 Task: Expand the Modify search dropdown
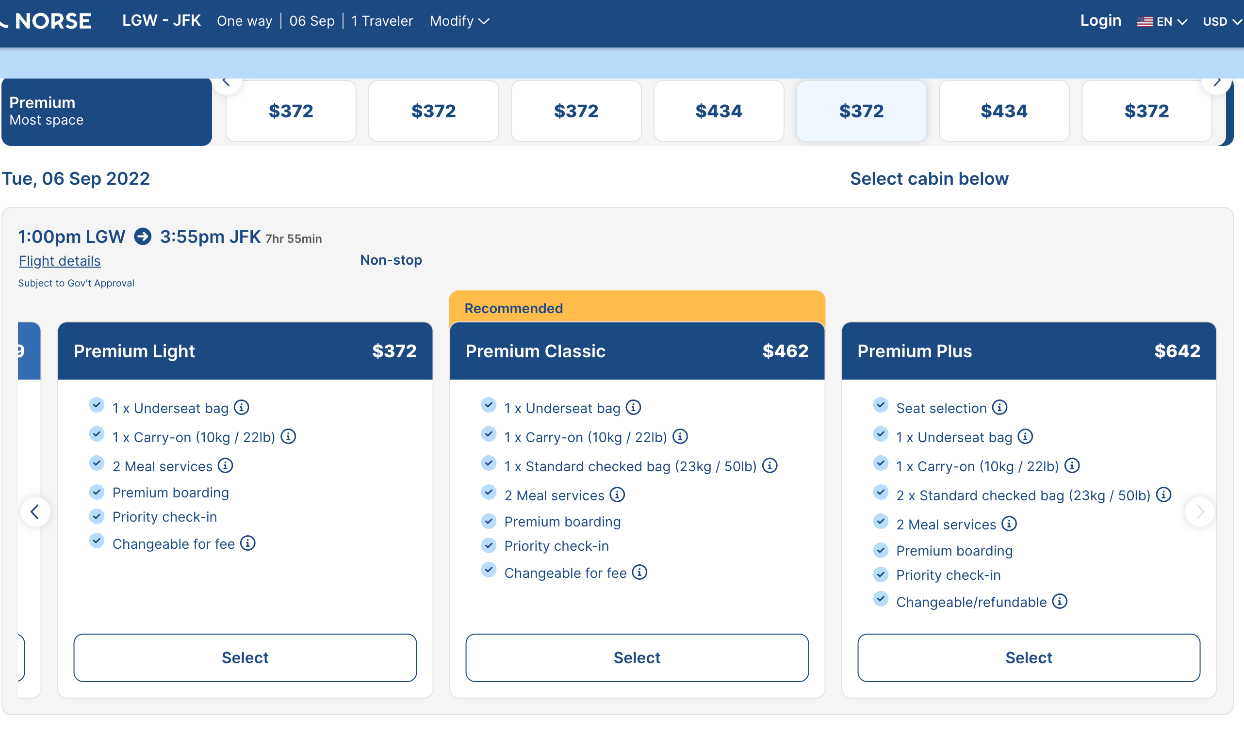pyautogui.click(x=459, y=21)
